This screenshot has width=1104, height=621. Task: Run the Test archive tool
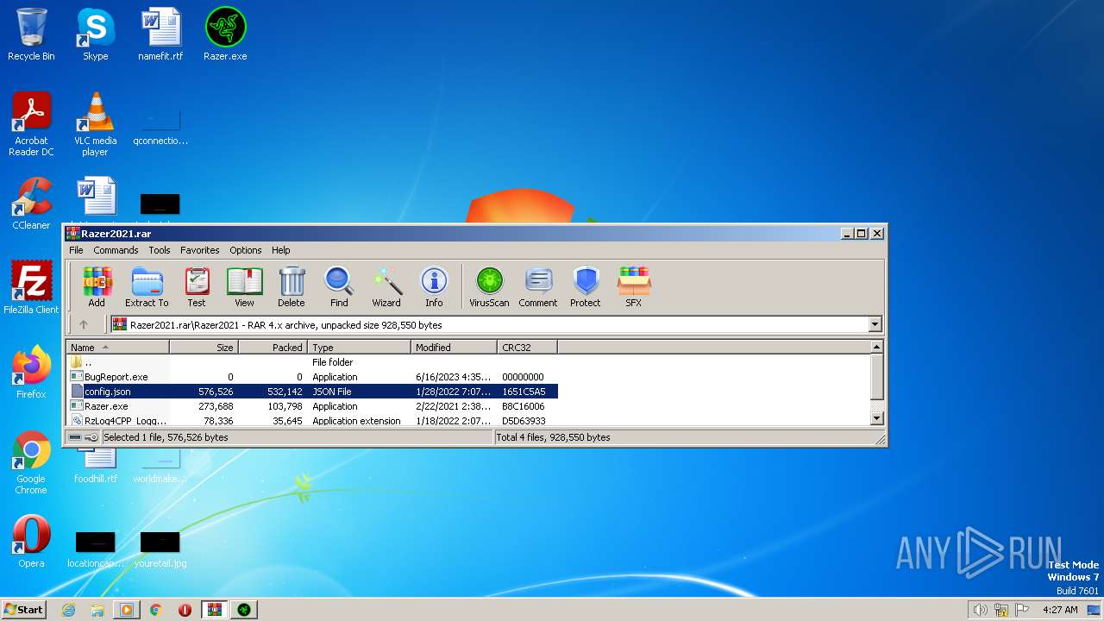tap(197, 286)
